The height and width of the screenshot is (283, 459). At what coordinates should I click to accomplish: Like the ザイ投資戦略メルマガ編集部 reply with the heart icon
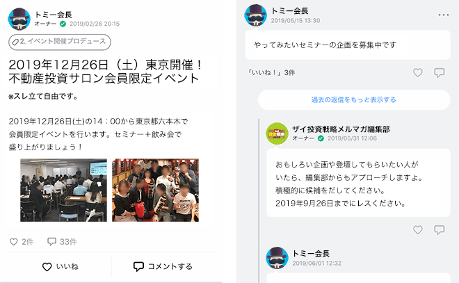[x=418, y=229]
